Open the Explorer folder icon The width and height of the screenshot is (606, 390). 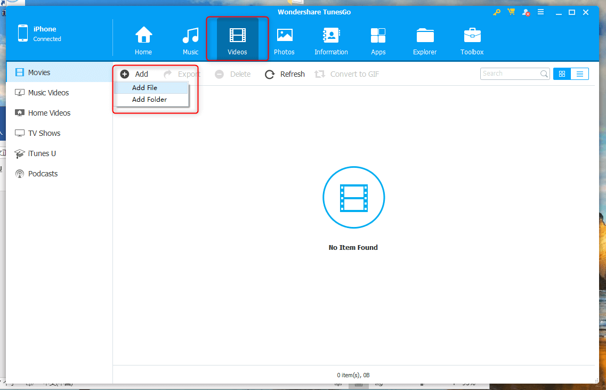click(x=425, y=36)
